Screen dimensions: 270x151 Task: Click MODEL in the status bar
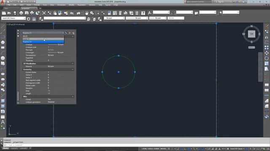[x=163, y=148]
